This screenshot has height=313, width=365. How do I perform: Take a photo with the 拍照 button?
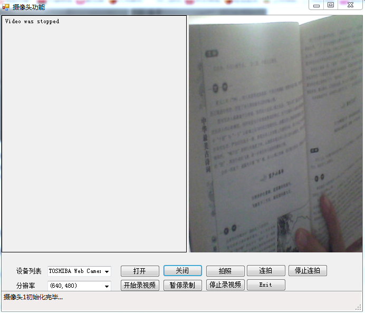(225, 271)
